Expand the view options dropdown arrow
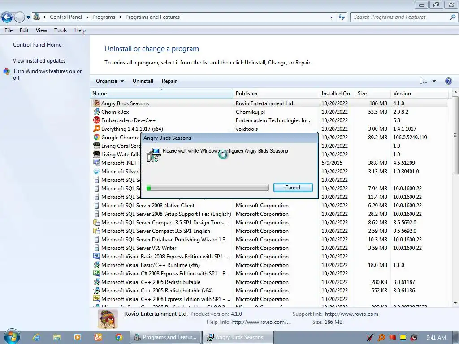This screenshot has width=459, height=344. 434,81
